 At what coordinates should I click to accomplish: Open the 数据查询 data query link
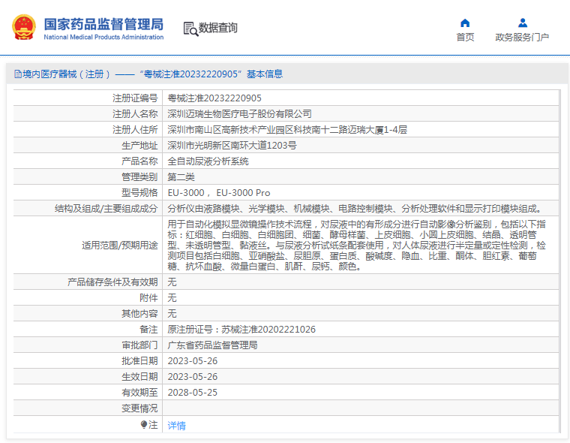217,28
